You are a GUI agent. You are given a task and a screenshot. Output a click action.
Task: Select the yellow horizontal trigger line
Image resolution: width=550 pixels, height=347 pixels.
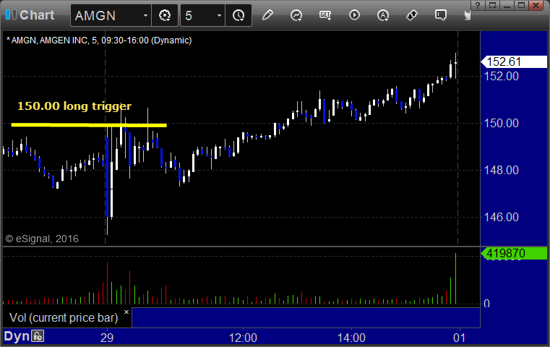(89, 125)
